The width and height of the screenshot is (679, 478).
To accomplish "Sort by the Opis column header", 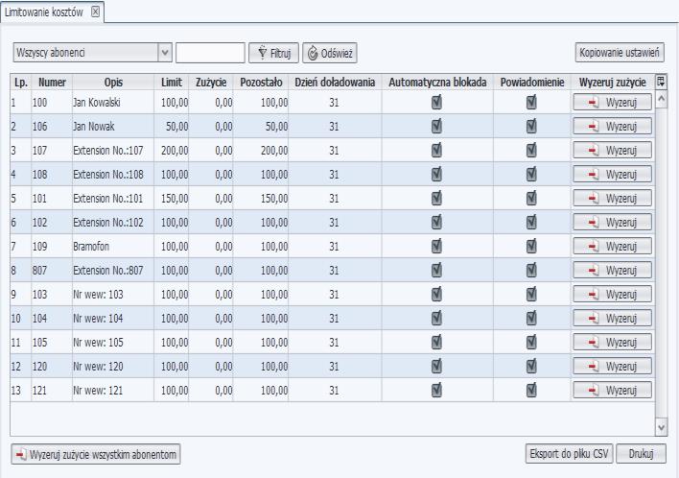I will [x=113, y=83].
